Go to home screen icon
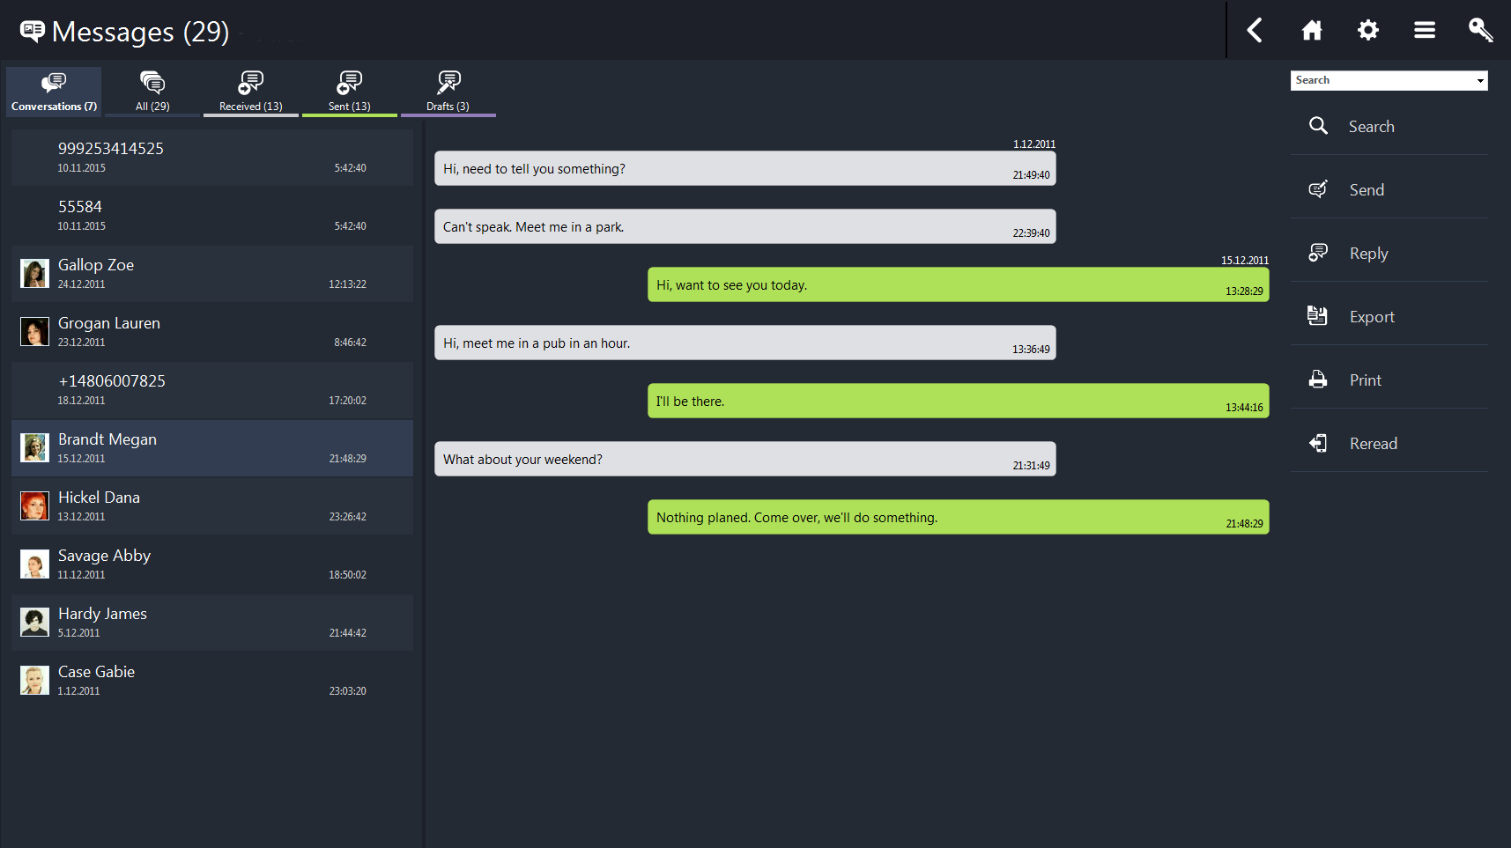Image resolution: width=1511 pixels, height=848 pixels. [1312, 30]
